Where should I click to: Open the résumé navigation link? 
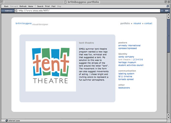pyautogui.click(x=137, y=23)
